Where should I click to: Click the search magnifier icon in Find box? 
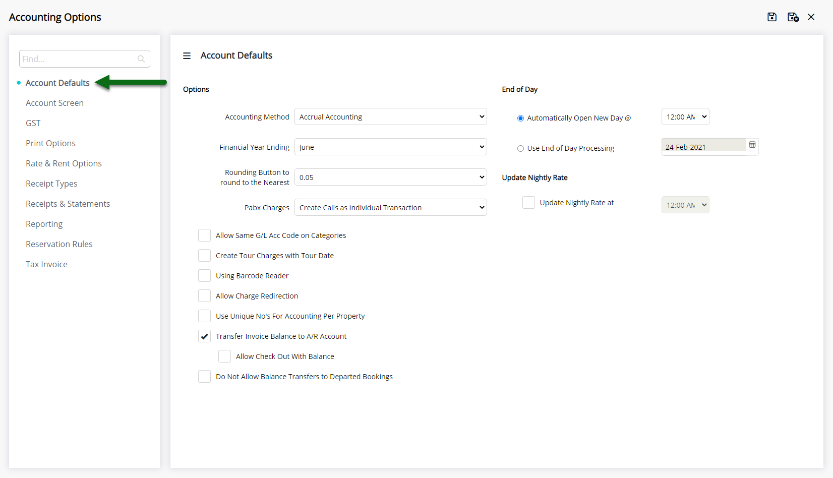click(x=141, y=59)
